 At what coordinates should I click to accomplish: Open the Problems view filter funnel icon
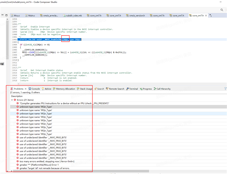[225, 88]
